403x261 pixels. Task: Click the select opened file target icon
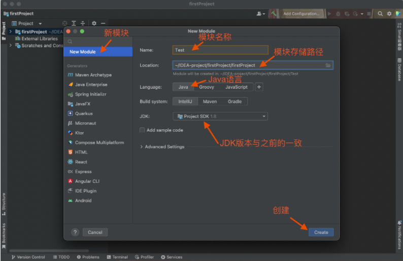coord(65,23)
